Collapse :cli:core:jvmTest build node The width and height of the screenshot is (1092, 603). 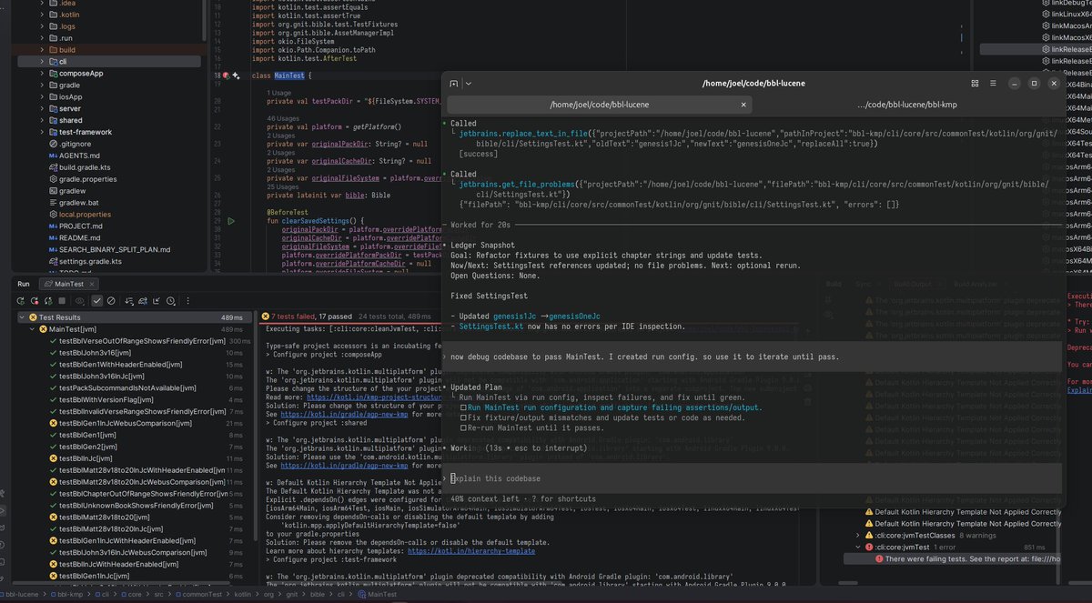[857, 548]
